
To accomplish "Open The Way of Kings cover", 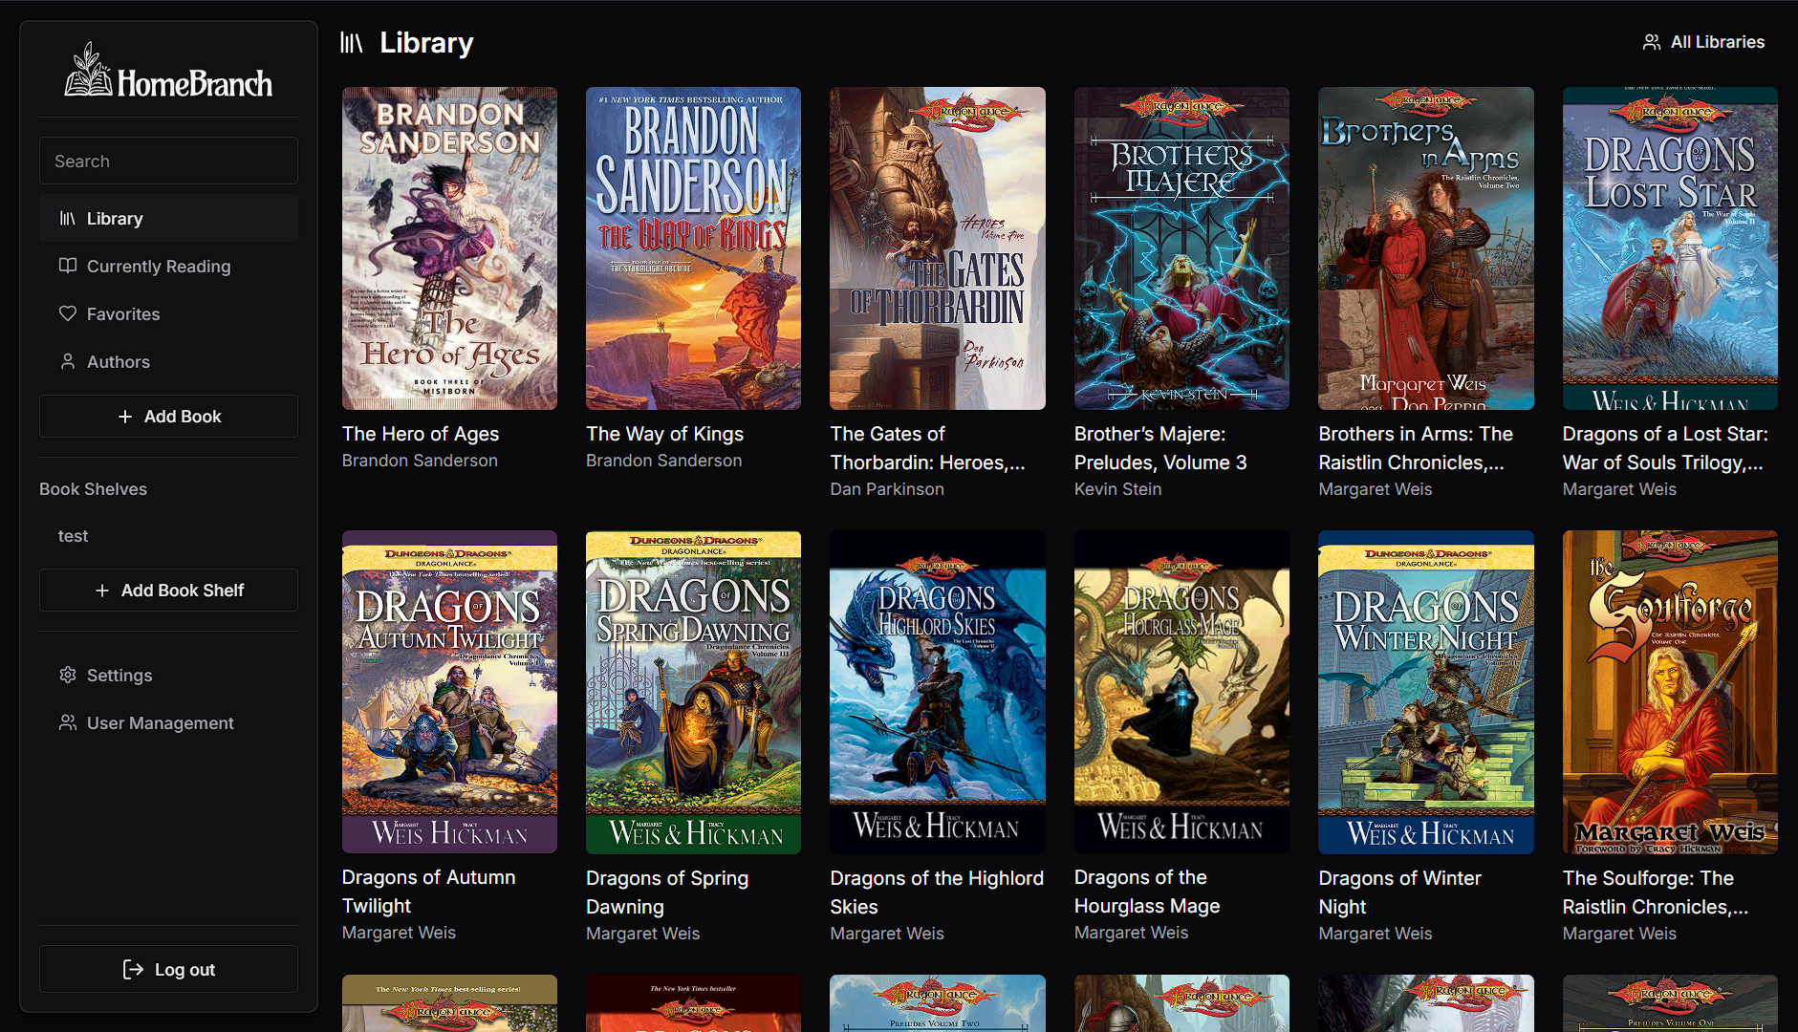I will pyautogui.click(x=693, y=248).
